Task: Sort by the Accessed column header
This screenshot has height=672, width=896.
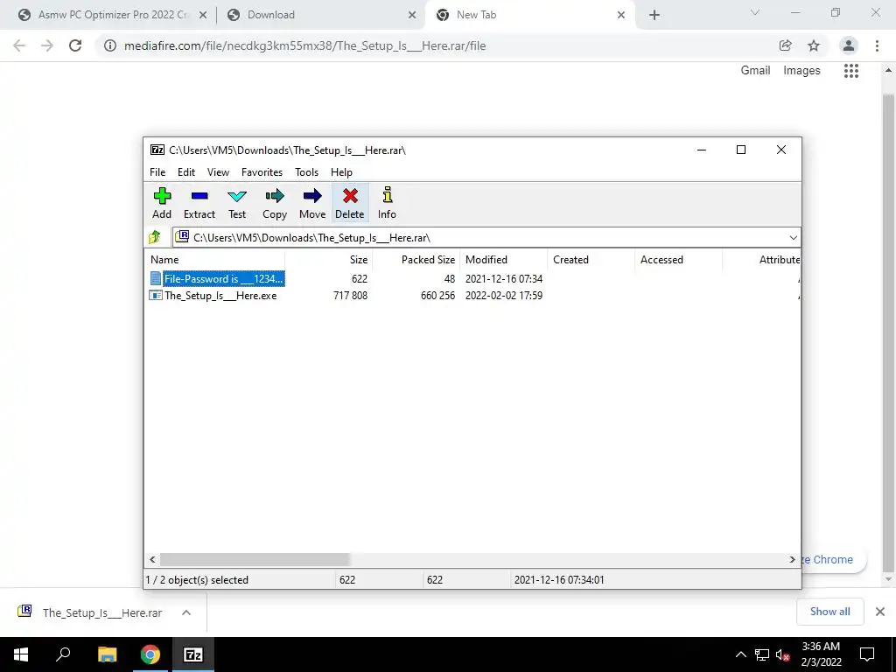Action: pos(678,259)
